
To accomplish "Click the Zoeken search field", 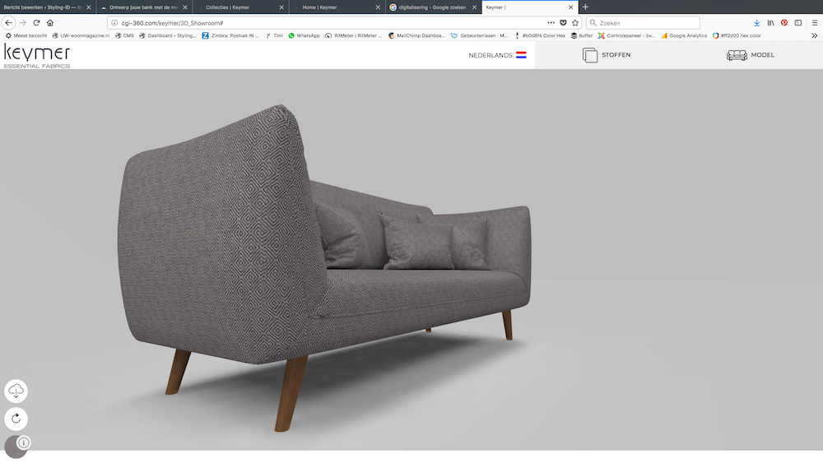I will pos(643,23).
